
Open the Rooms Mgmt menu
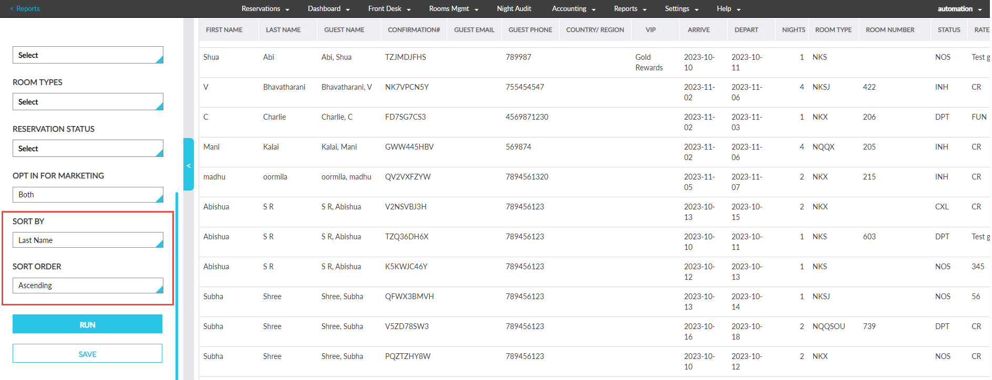[x=453, y=8]
